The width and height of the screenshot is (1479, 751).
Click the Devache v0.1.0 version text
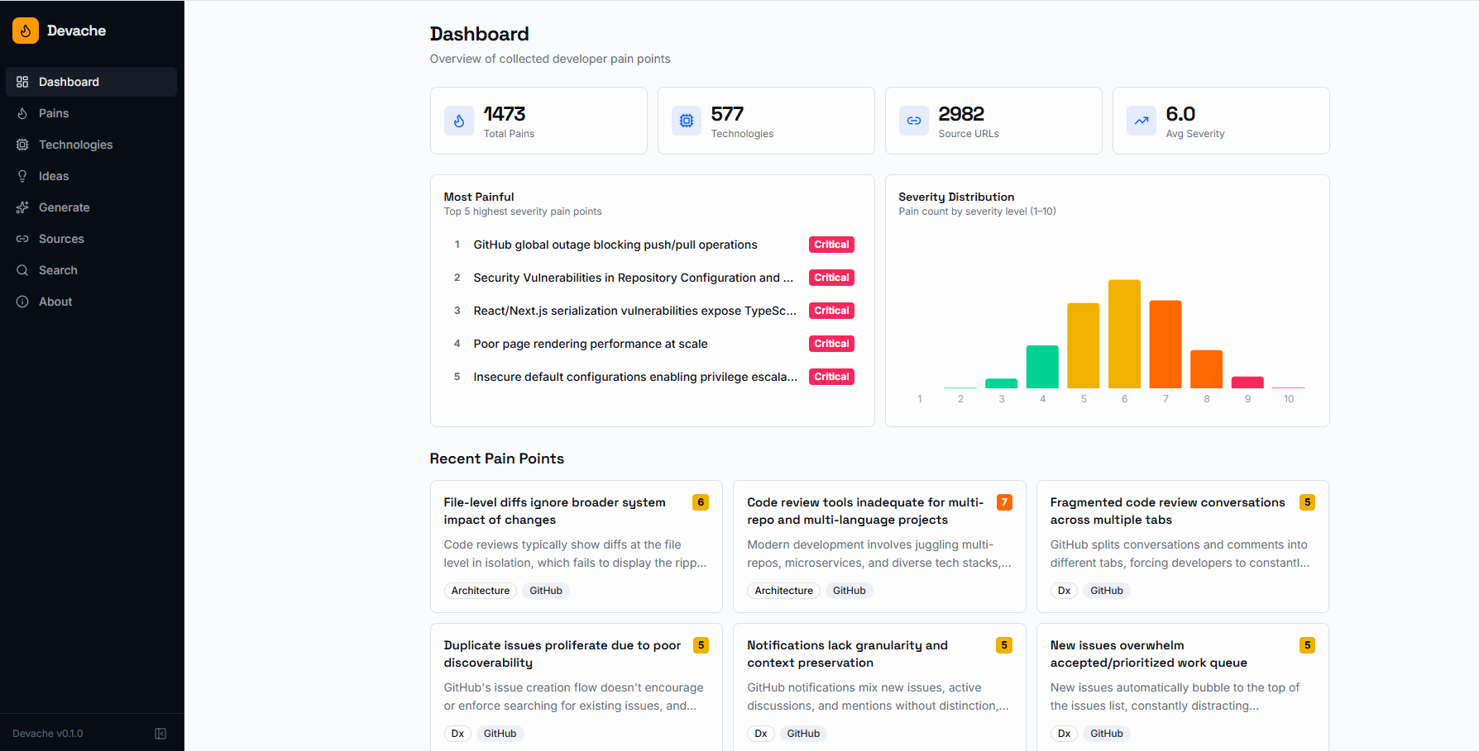(x=48, y=734)
